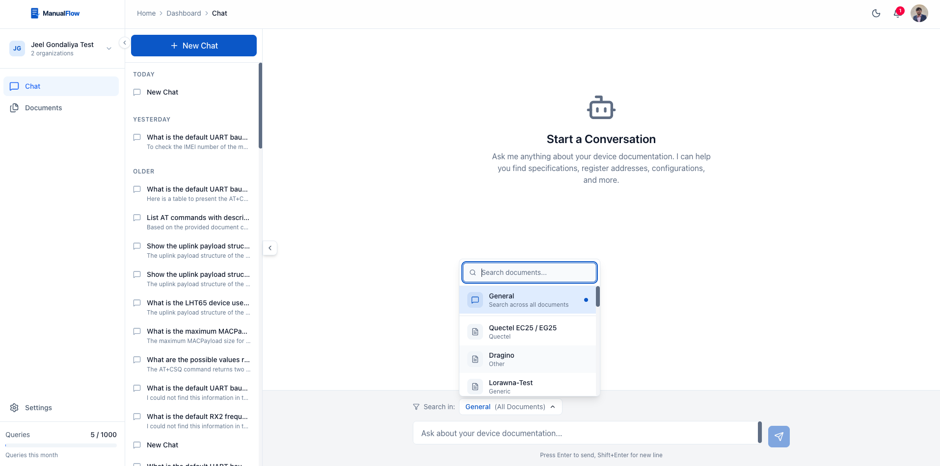Open the ManualFlow home via the logo icon
940x466 pixels.
tap(35, 13)
